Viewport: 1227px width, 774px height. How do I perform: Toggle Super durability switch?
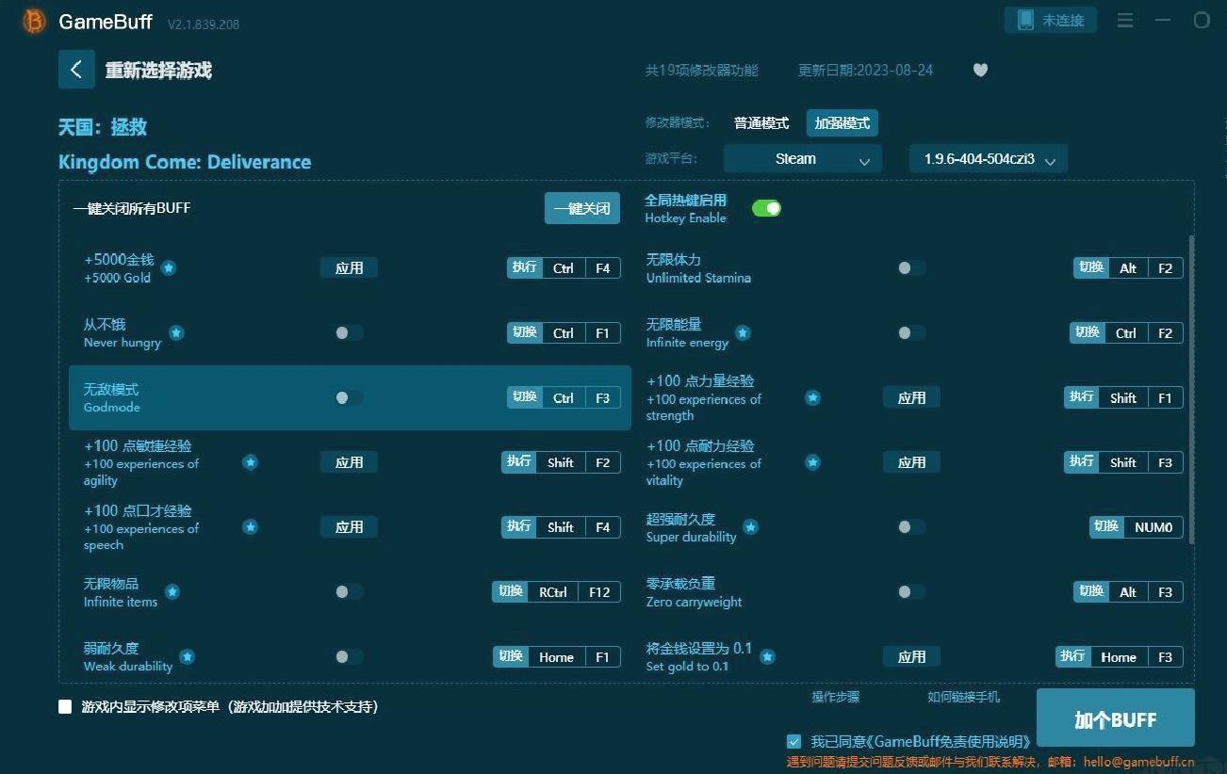[910, 527]
